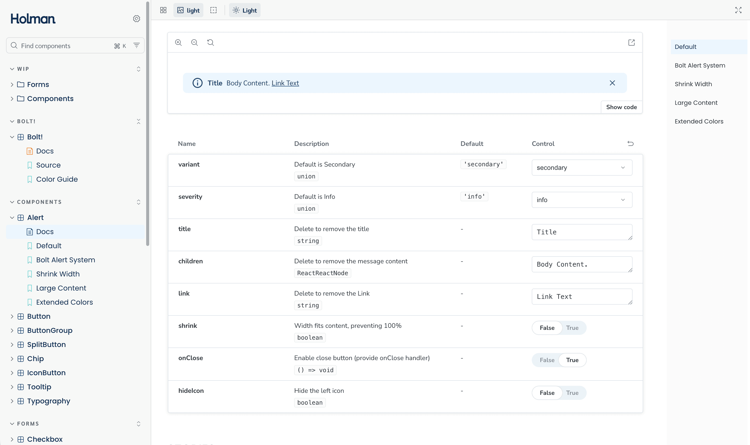The image size is (750, 445).
Task: Jump to Bolt Alert System in right navigation
Action: coord(700,65)
